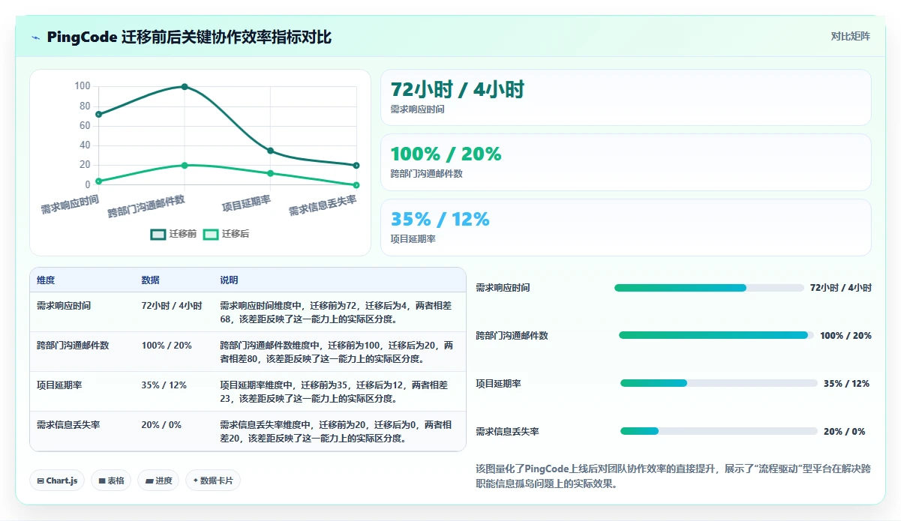Screen dimensions: 901x521
Task: Click the 项目延期率 progress bar
Action: click(x=719, y=384)
